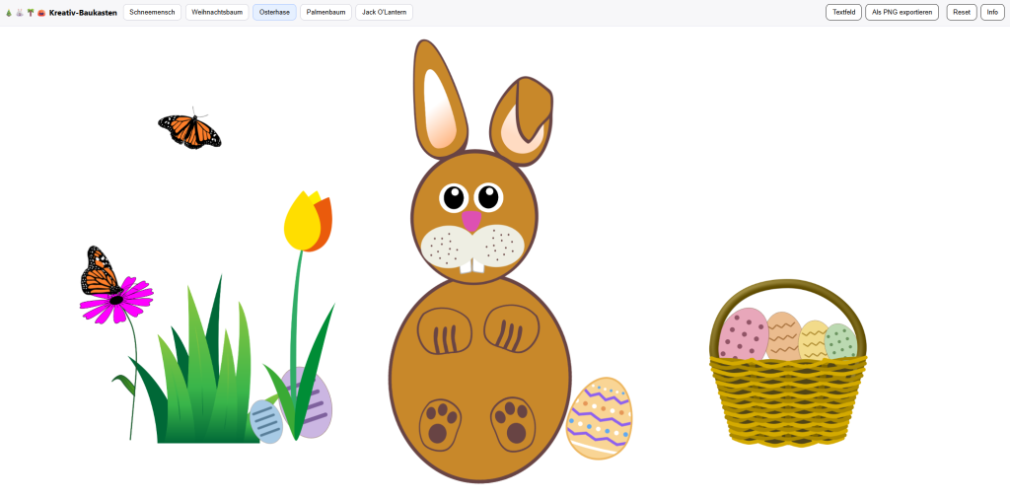This screenshot has height=499, width=1010.
Task: Click the flying monarch butterfly at top left
Action: pyautogui.click(x=189, y=129)
